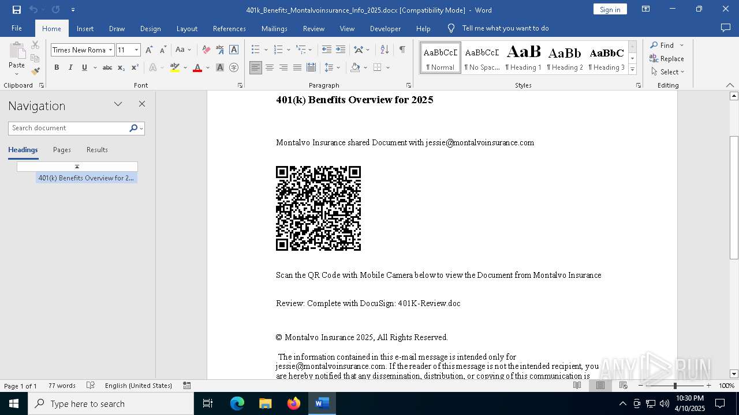This screenshot has height=415, width=739.
Task: Click vertical scrollbar down arrow
Action: [734, 374]
